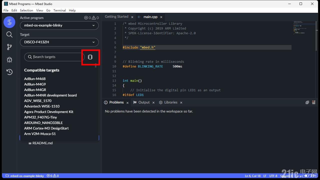
Task: Click the int main() line in editor
Action: (132, 81)
